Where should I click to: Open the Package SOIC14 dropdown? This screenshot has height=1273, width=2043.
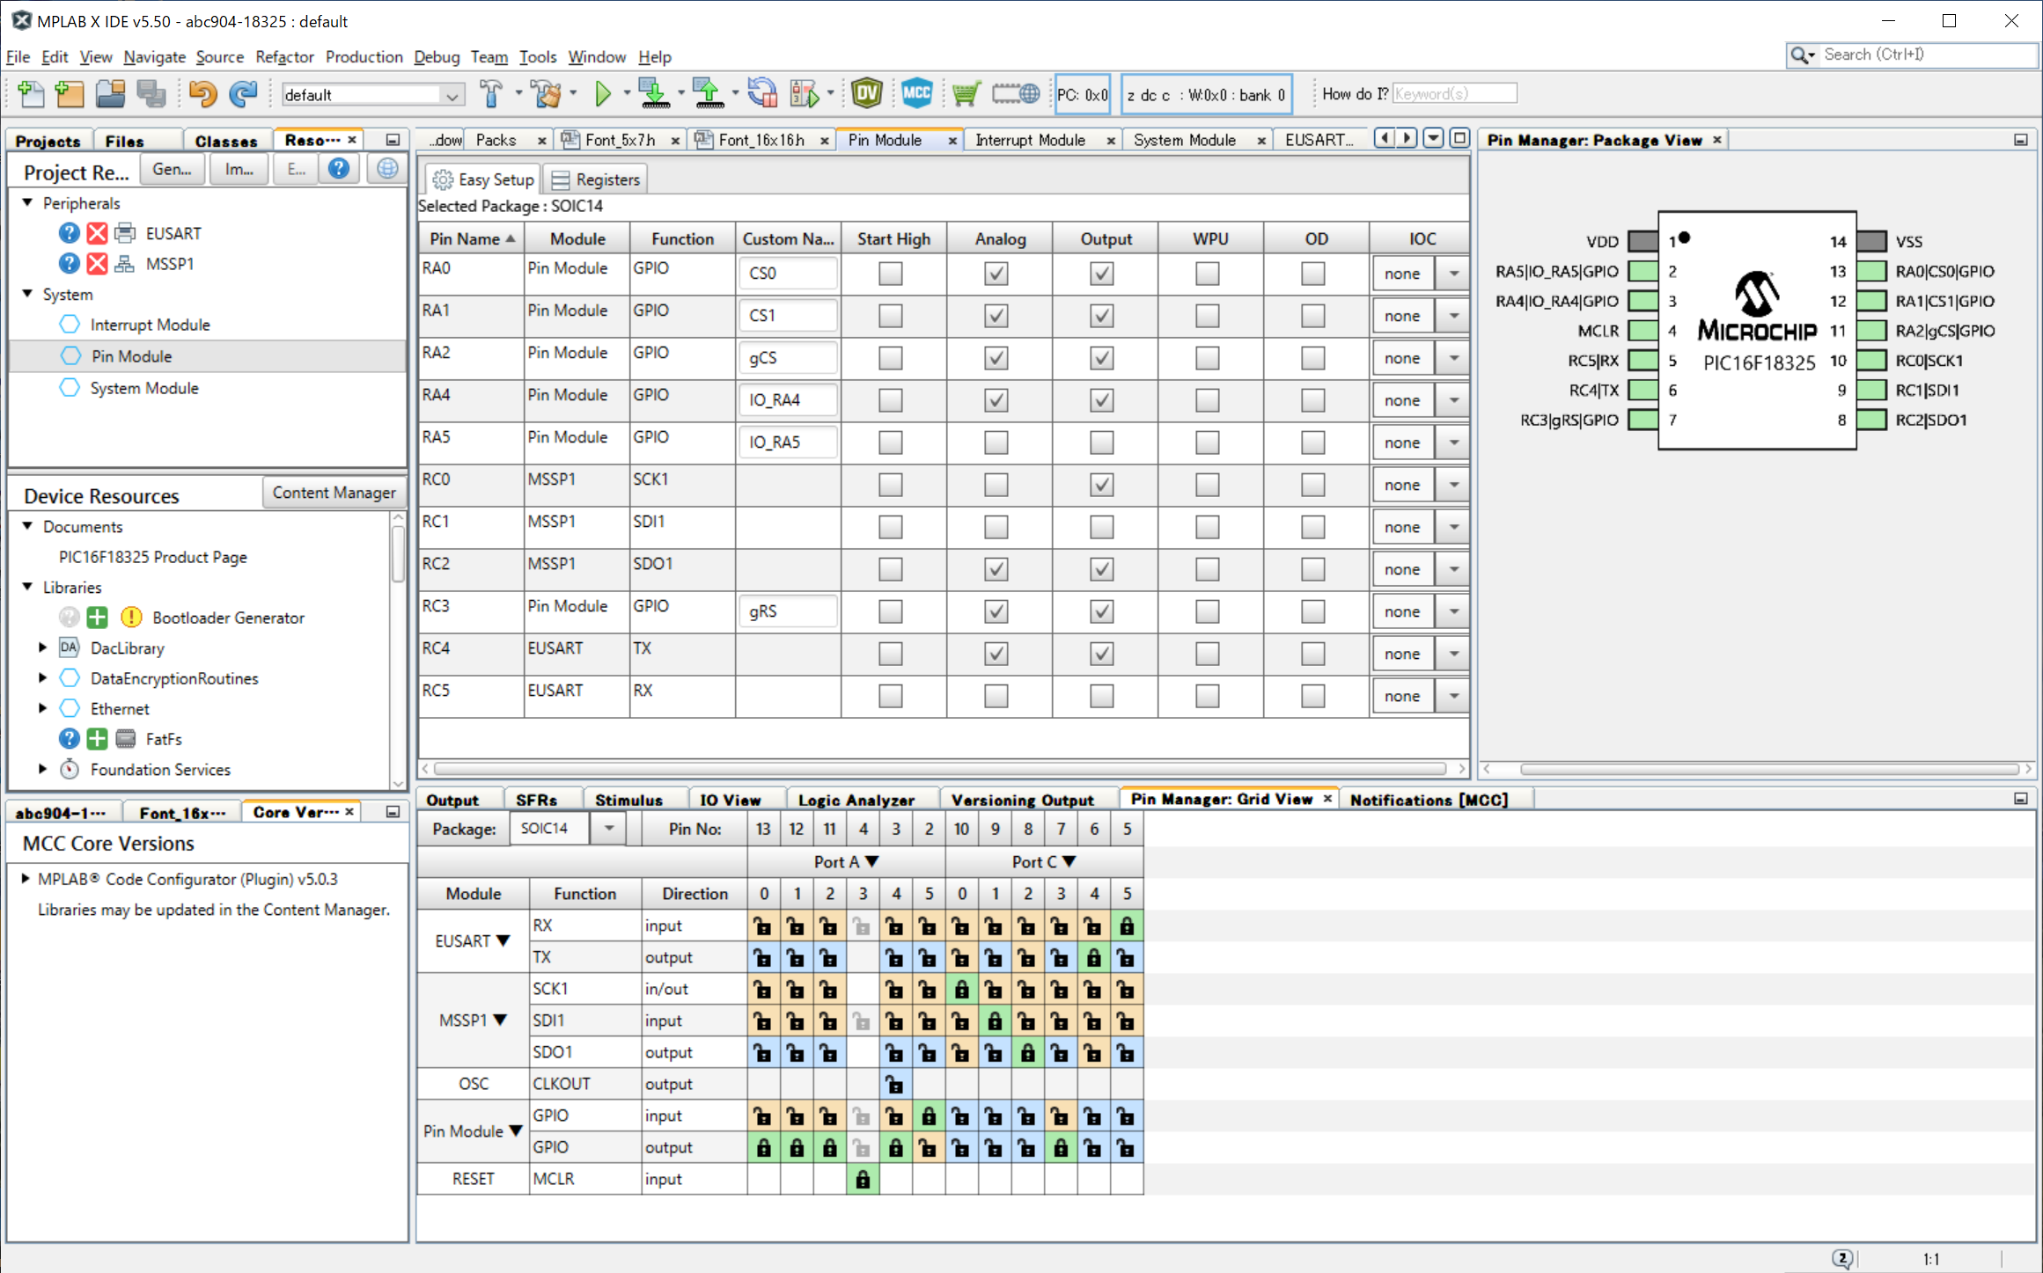tap(608, 829)
